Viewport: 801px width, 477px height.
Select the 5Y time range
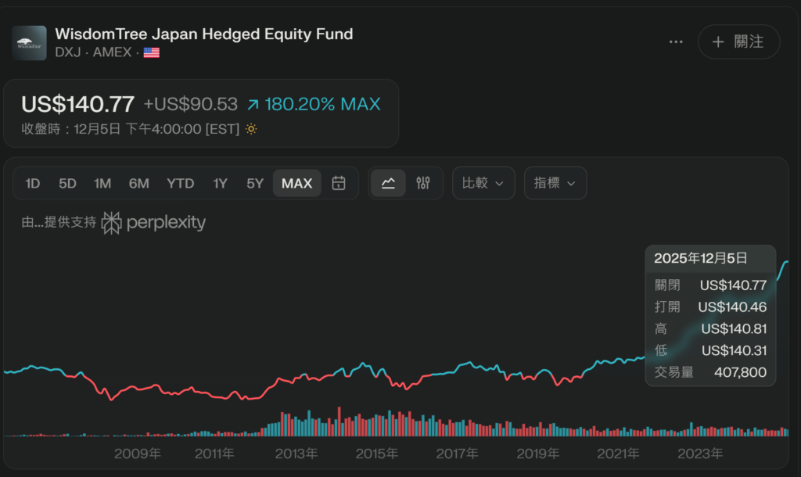click(255, 183)
